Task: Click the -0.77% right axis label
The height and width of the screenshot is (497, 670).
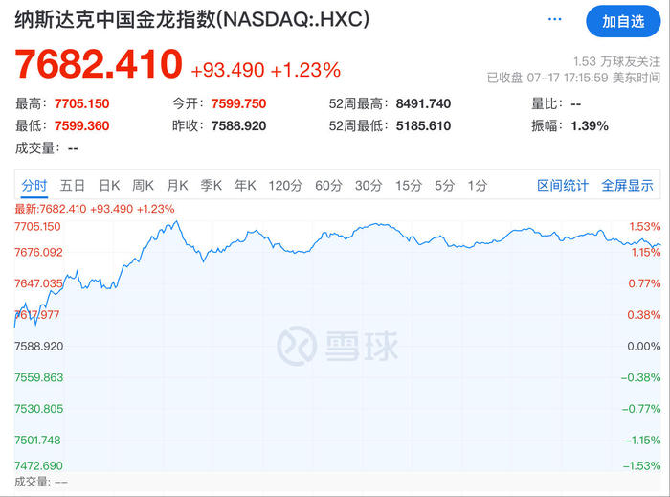Action: coord(641,409)
